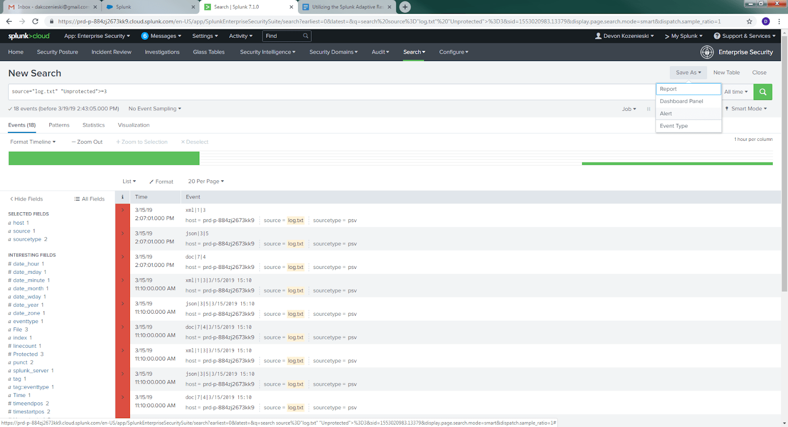Open the Job dropdown menu
The image size is (788, 427).
(x=629, y=109)
